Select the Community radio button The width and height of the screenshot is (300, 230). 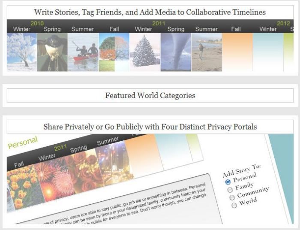coord(232,197)
